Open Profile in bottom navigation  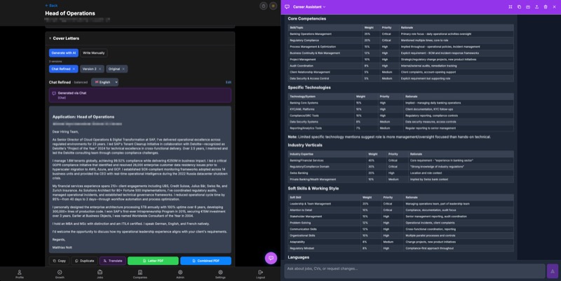pyautogui.click(x=20, y=274)
